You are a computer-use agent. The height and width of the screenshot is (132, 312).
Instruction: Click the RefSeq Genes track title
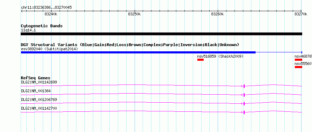36,78
